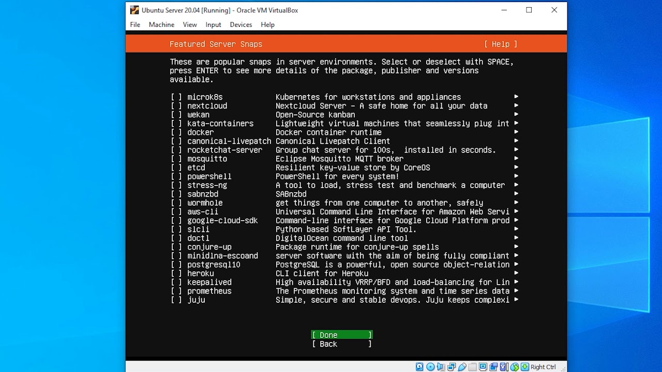The width and height of the screenshot is (662, 372).
Task: Click the video recording status icon
Action: (x=493, y=367)
